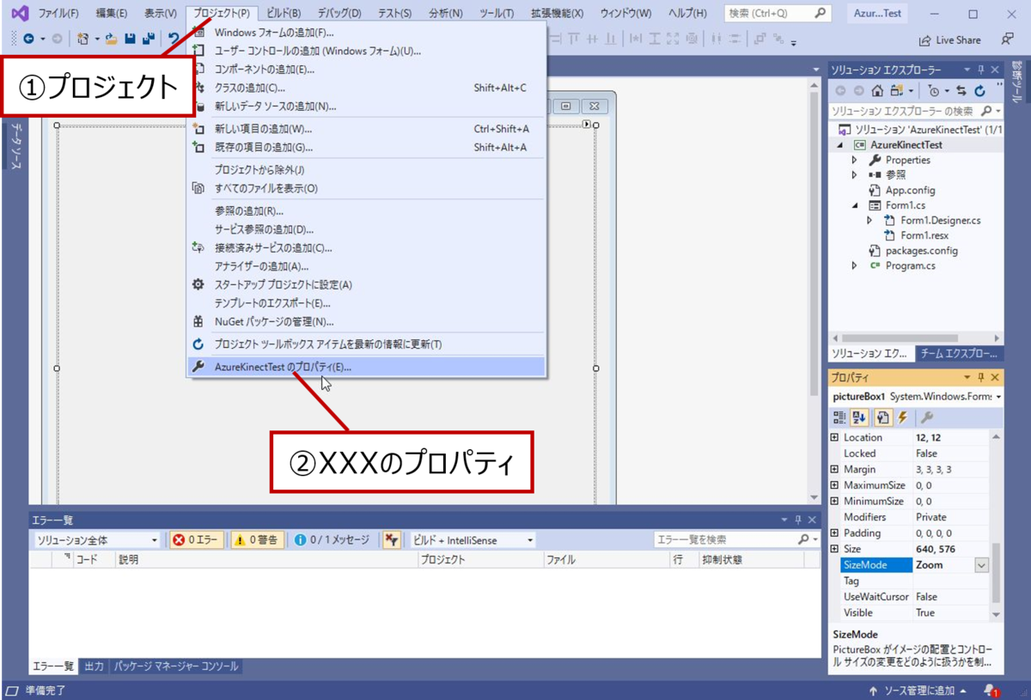Expand the Program.cs node
The height and width of the screenshot is (700, 1031).
coord(854,265)
